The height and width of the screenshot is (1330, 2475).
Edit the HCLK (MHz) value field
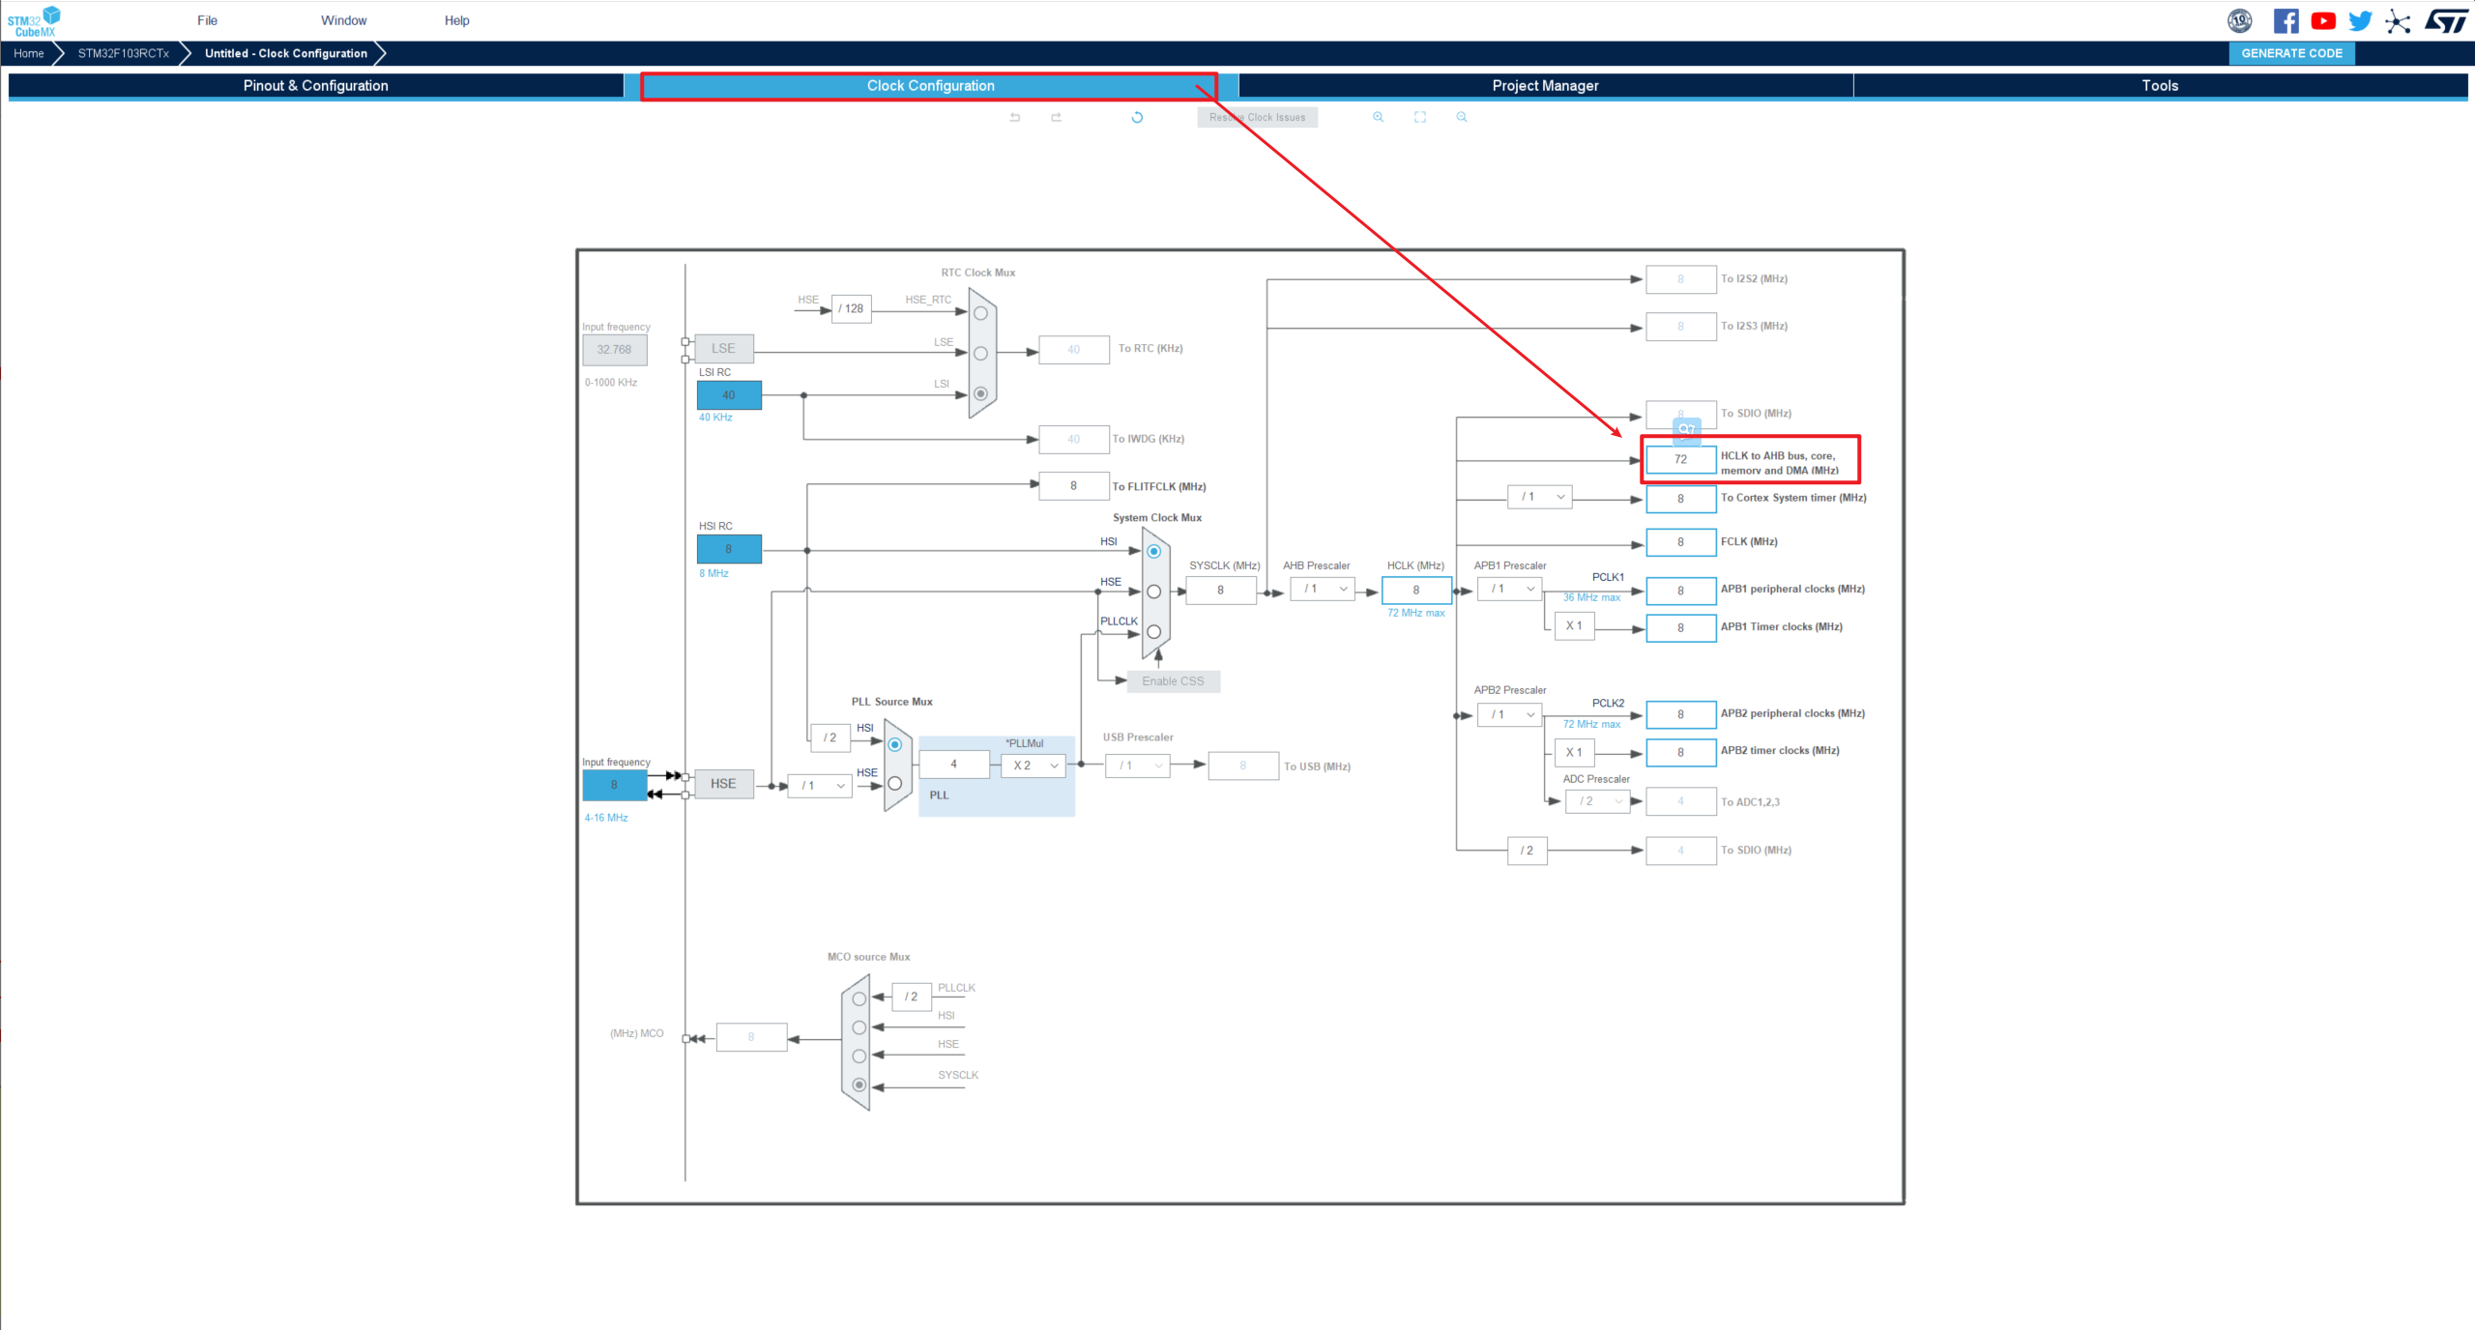[x=1416, y=590]
